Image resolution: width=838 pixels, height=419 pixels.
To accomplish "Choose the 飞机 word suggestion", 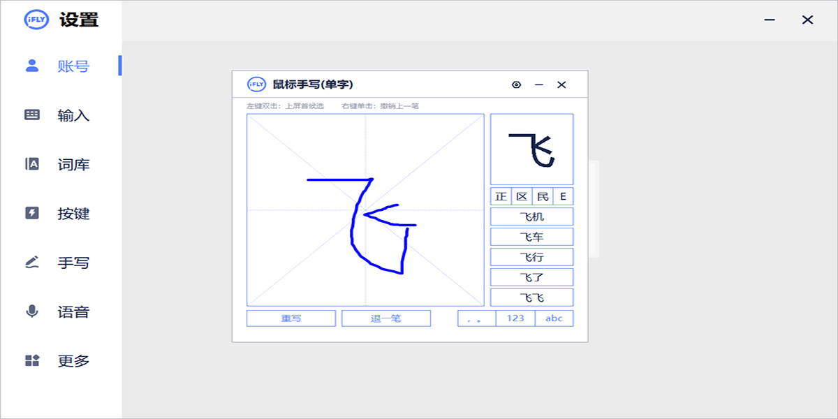I will [531, 216].
